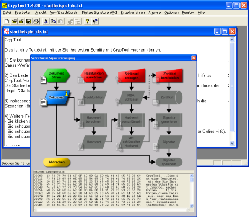Click the gray Hashwert parallelogram
The height and width of the screenshot is (217, 249).
[94, 142]
